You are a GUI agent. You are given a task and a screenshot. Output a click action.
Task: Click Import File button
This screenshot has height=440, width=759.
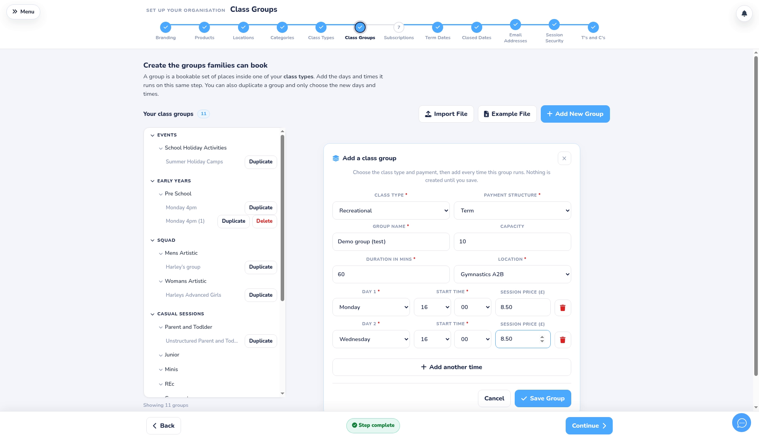(446, 114)
